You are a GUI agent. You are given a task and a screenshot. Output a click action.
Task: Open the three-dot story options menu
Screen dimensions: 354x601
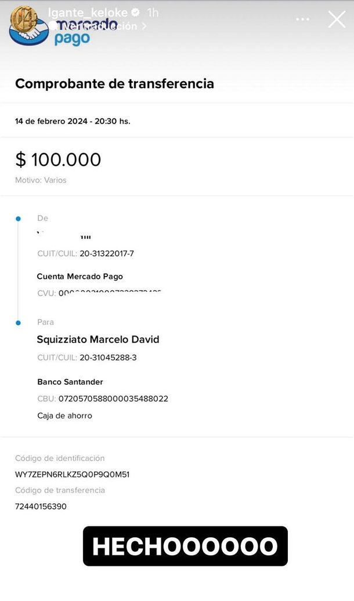tap(302, 19)
